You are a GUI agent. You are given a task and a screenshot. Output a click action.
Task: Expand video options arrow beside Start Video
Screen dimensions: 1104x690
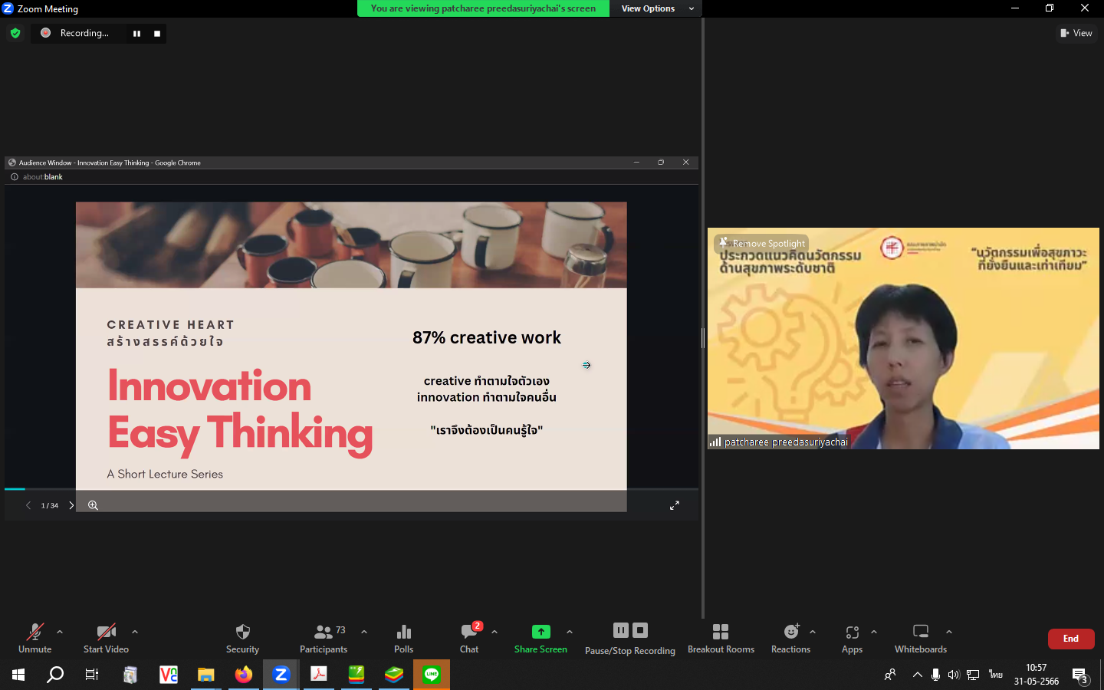(135, 632)
